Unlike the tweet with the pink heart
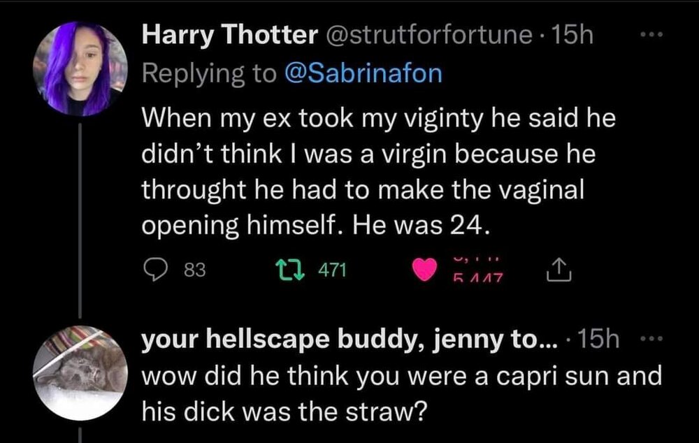 (x=424, y=270)
